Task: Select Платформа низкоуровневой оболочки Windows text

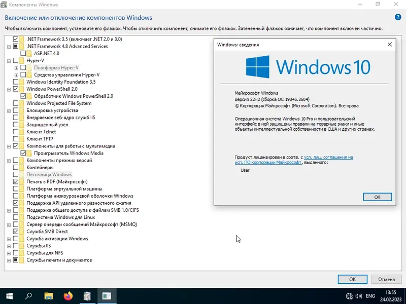Action: click(x=80, y=196)
